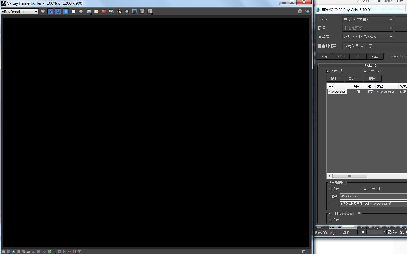Screen dimensions: 407x254
Task: Open the 预设 preset dropdown
Action: click(x=368, y=28)
